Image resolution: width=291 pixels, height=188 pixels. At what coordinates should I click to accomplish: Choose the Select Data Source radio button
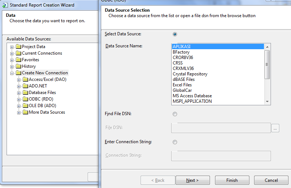point(175,34)
